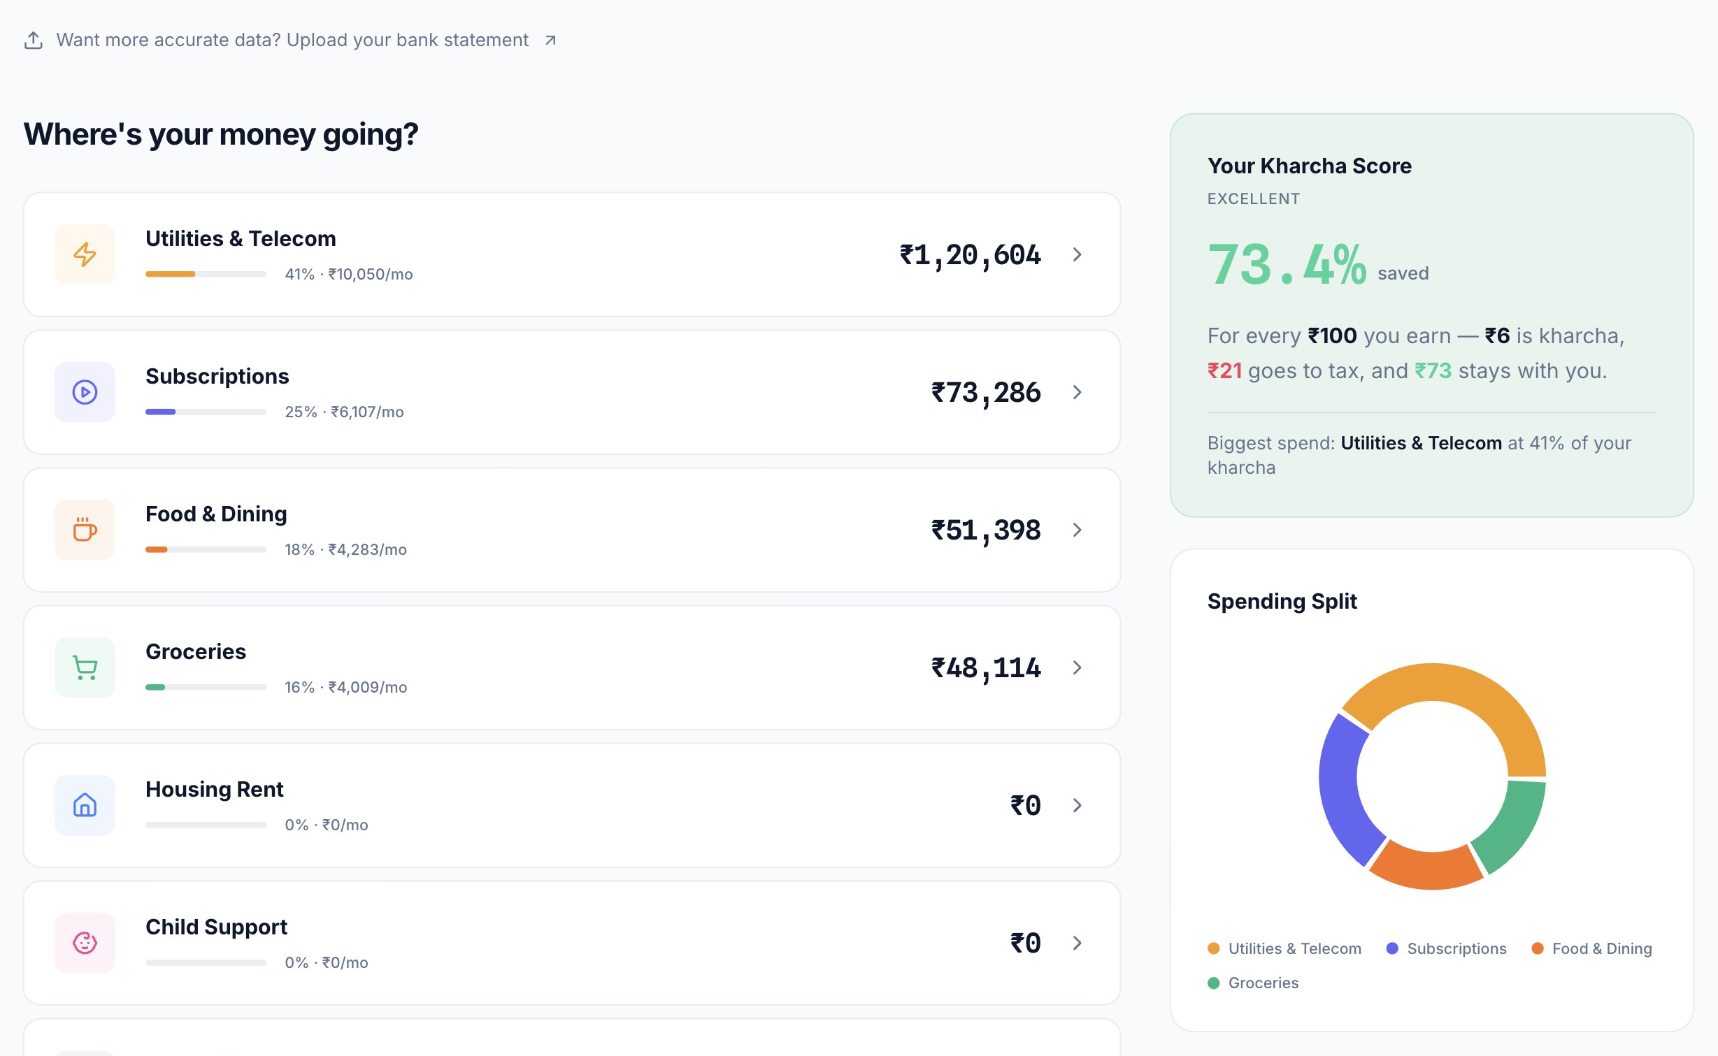Click the upload icon beside bank statement prompt
The image size is (1718, 1056).
(33, 41)
